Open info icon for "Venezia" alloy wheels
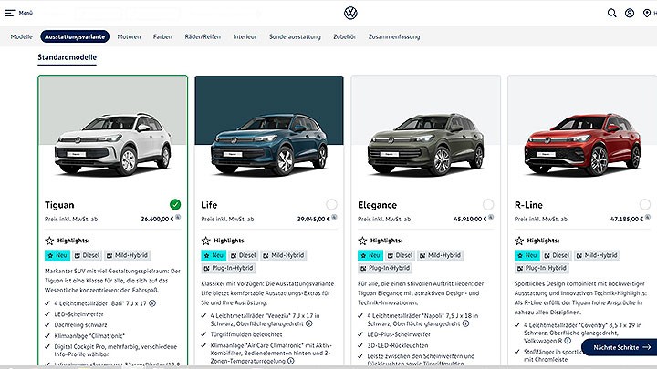 tap(308, 323)
